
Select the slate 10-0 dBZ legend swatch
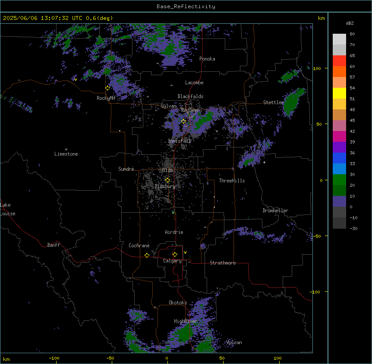[339, 201]
